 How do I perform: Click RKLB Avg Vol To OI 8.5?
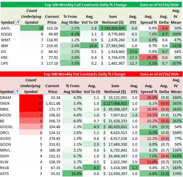coord(92,168)
